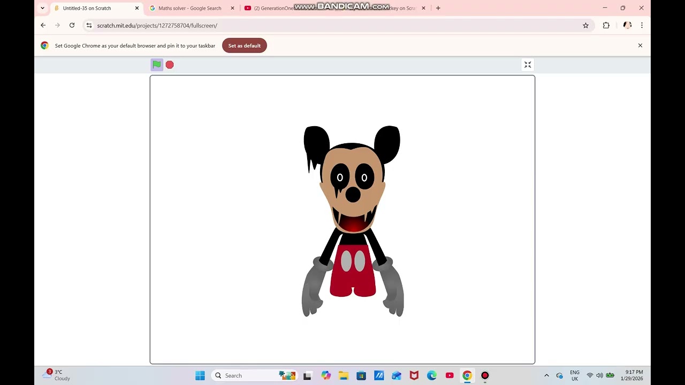Open Microsoft Store from the taskbar
This screenshot has height=385, width=685.
point(361,375)
